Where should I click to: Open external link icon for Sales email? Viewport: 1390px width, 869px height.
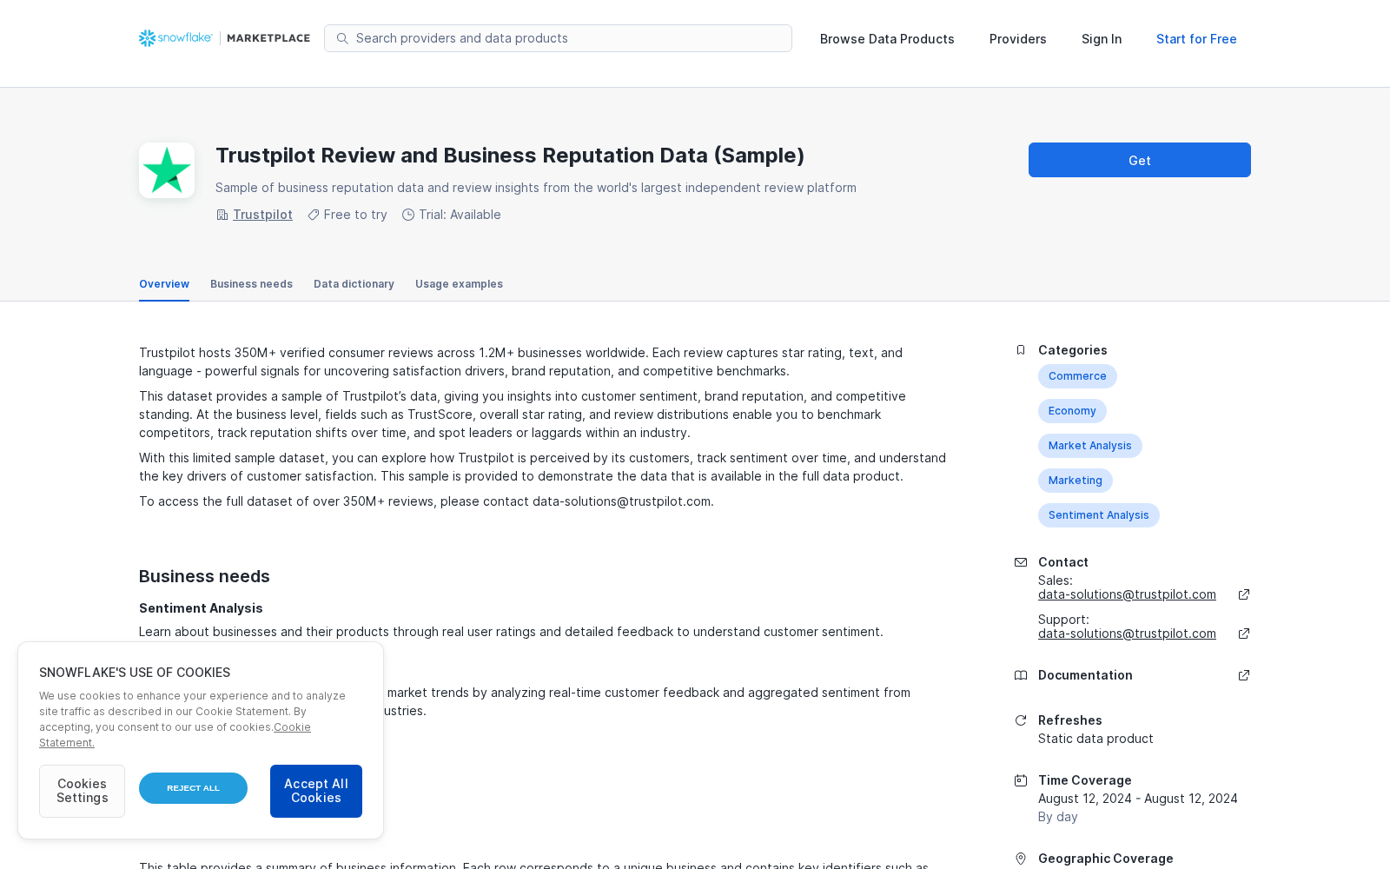[1244, 594]
